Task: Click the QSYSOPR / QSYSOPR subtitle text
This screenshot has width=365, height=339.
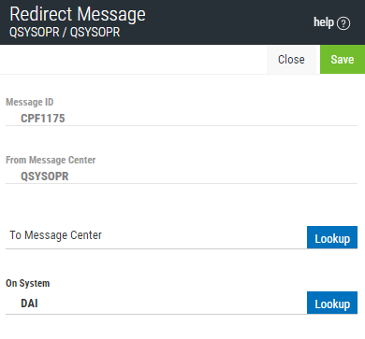Action: pyautogui.click(x=65, y=32)
